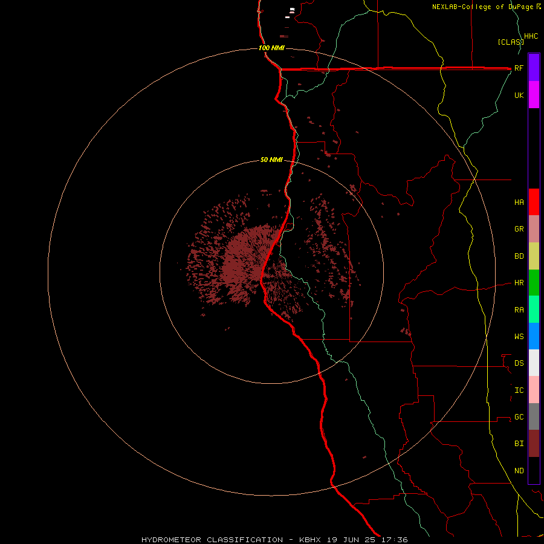The image size is (544, 544).
Task: Click the DS legend label
Action: (519, 363)
